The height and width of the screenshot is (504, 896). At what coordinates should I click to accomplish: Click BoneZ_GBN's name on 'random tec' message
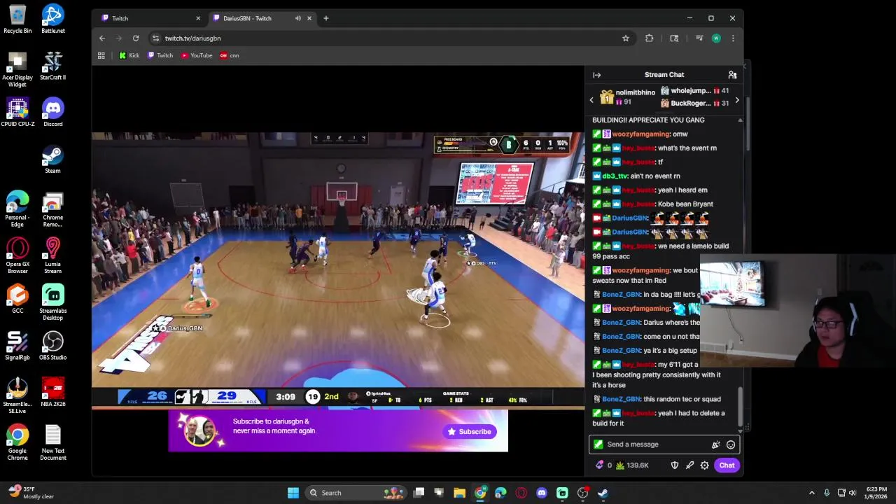click(x=621, y=399)
